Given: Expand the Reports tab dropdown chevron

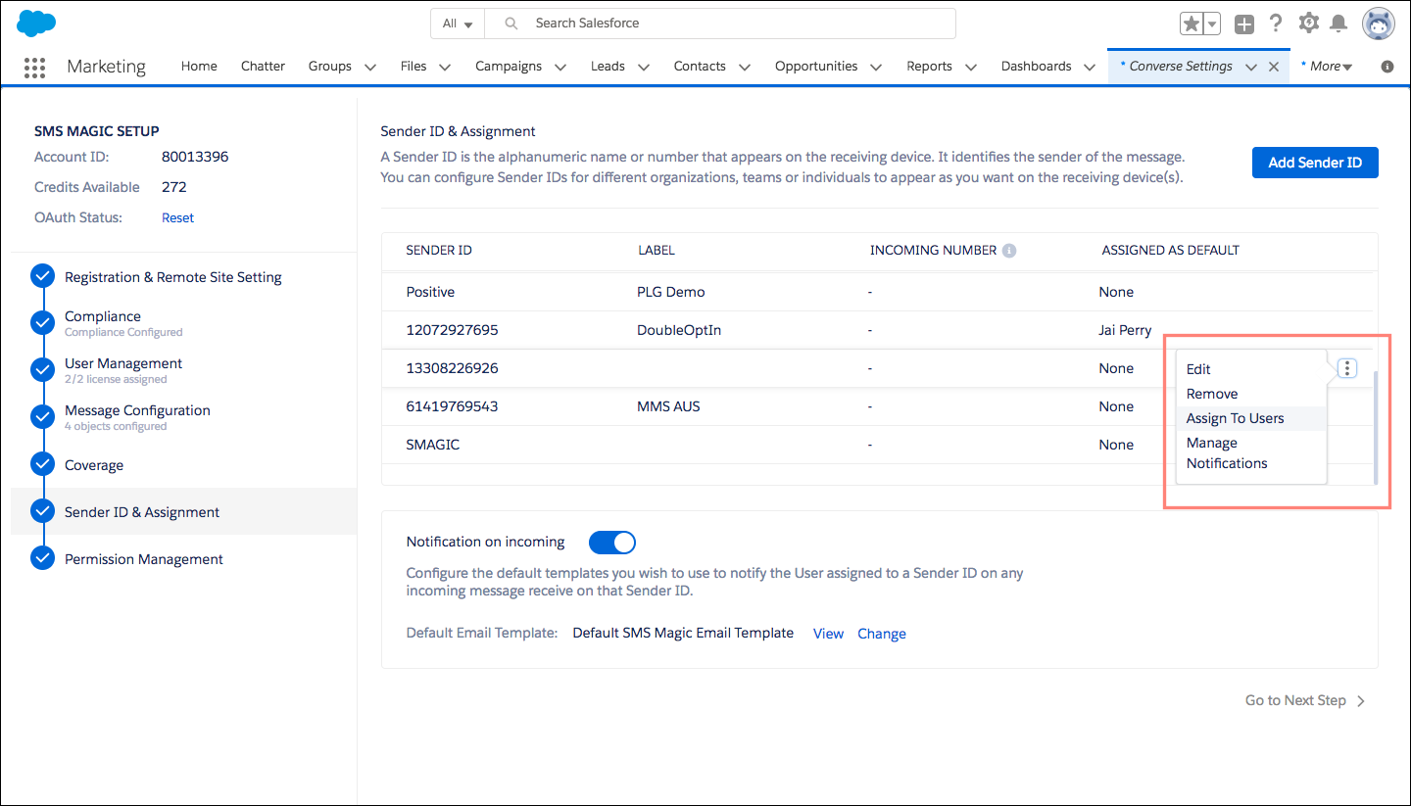Looking at the screenshot, I should pos(971,68).
